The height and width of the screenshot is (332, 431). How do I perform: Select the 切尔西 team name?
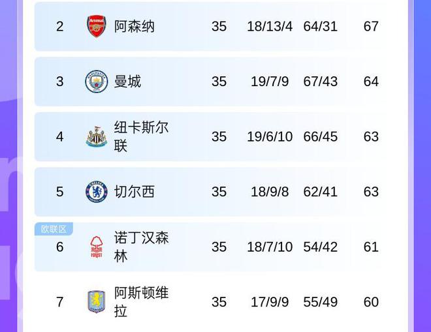click(135, 192)
